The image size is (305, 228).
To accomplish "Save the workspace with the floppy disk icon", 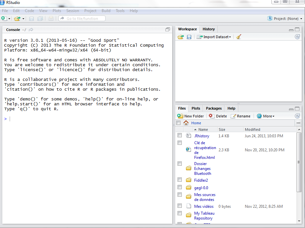I will (x=189, y=37).
